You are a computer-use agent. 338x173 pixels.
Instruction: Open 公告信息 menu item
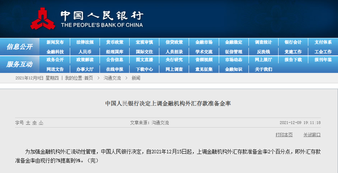click(115, 60)
